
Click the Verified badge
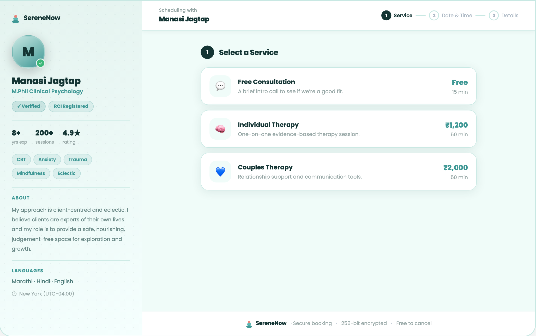(29, 106)
